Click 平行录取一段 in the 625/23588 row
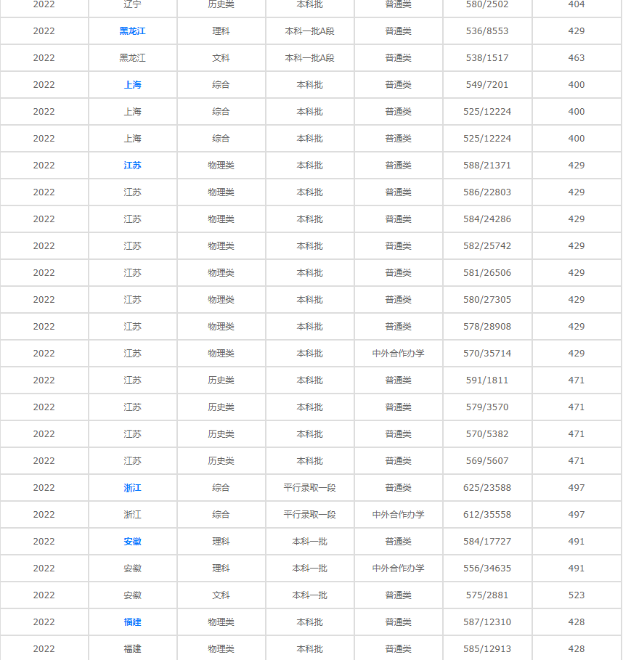The height and width of the screenshot is (660, 623). click(x=310, y=488)
